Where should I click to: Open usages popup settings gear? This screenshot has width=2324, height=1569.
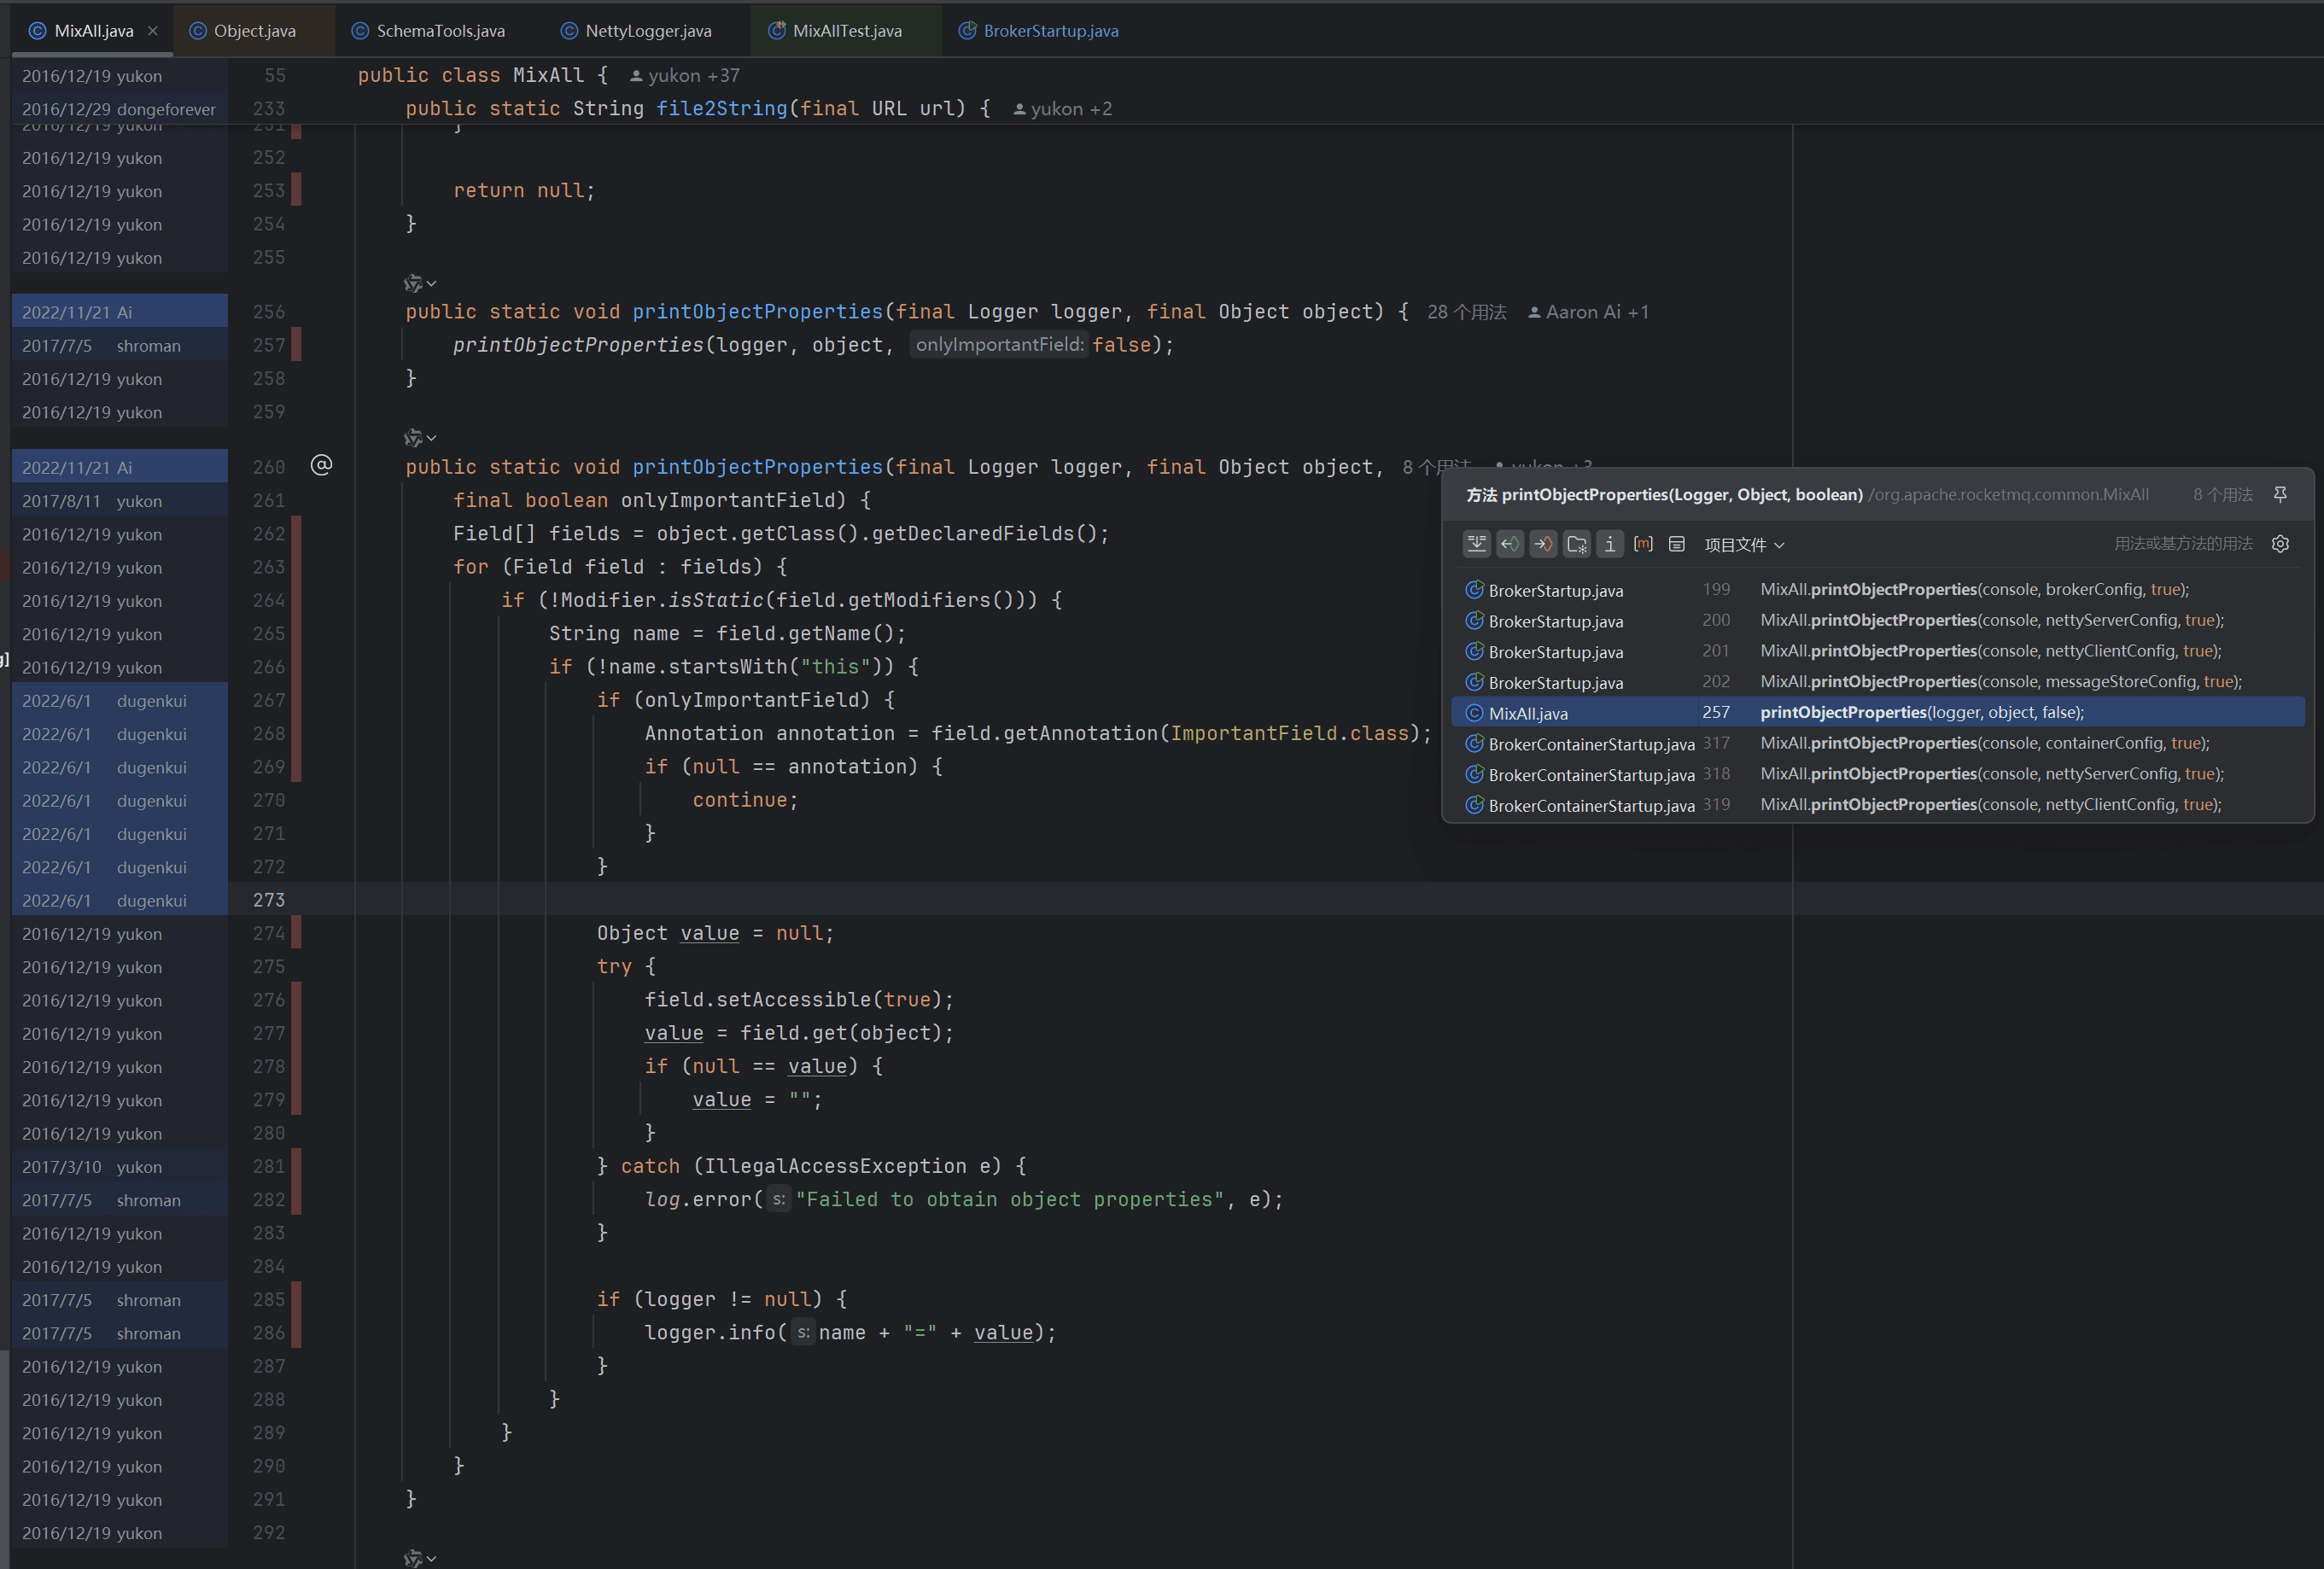[x=2280, y=544]
